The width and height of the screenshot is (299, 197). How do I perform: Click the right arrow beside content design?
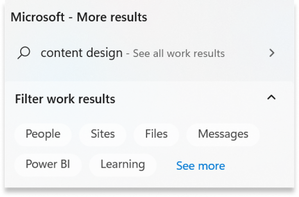click(272, 53)
